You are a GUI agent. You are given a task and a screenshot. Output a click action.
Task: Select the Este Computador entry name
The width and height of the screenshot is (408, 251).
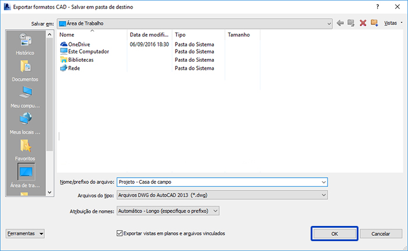tap(89, 51)
